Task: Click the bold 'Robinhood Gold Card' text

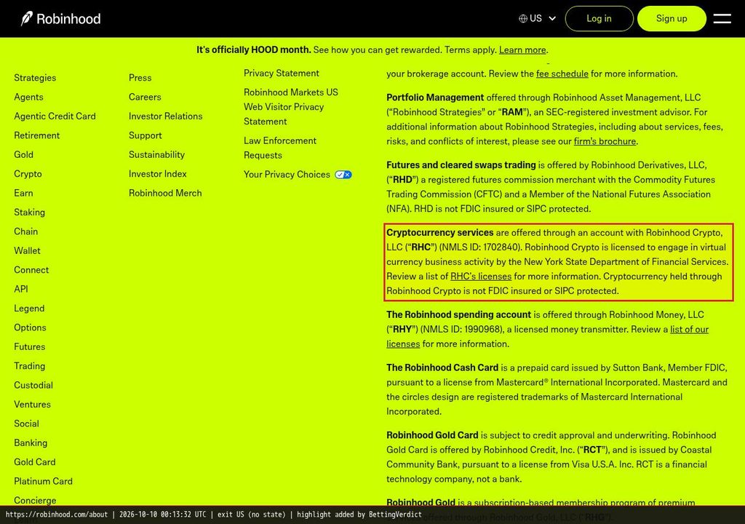Action: pos(432,435)
